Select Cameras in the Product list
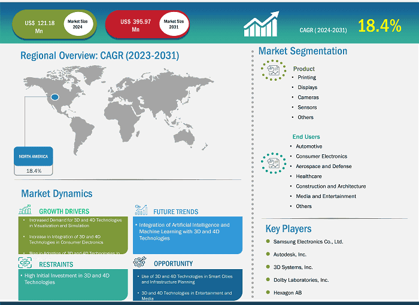The width and height of the screenshot is (419, 305). [308, 97]
